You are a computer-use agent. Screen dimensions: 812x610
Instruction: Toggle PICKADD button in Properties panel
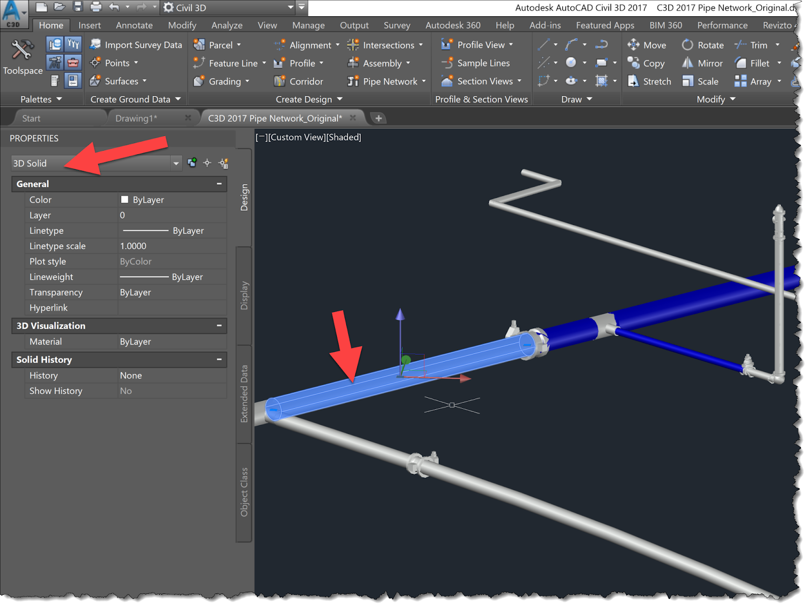[192, 163]
